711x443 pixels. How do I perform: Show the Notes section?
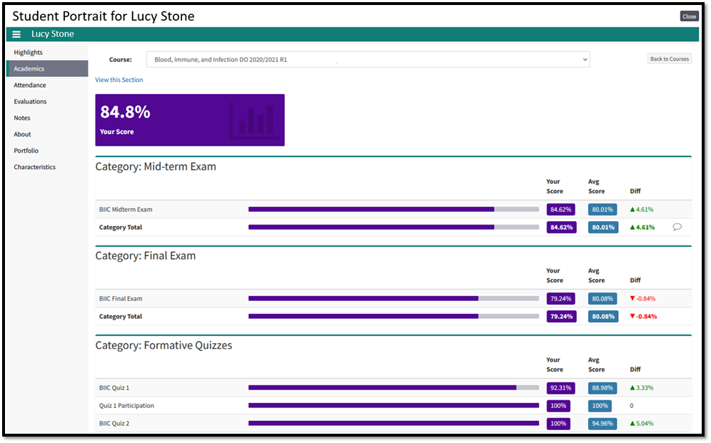click(x=22, y=118)
